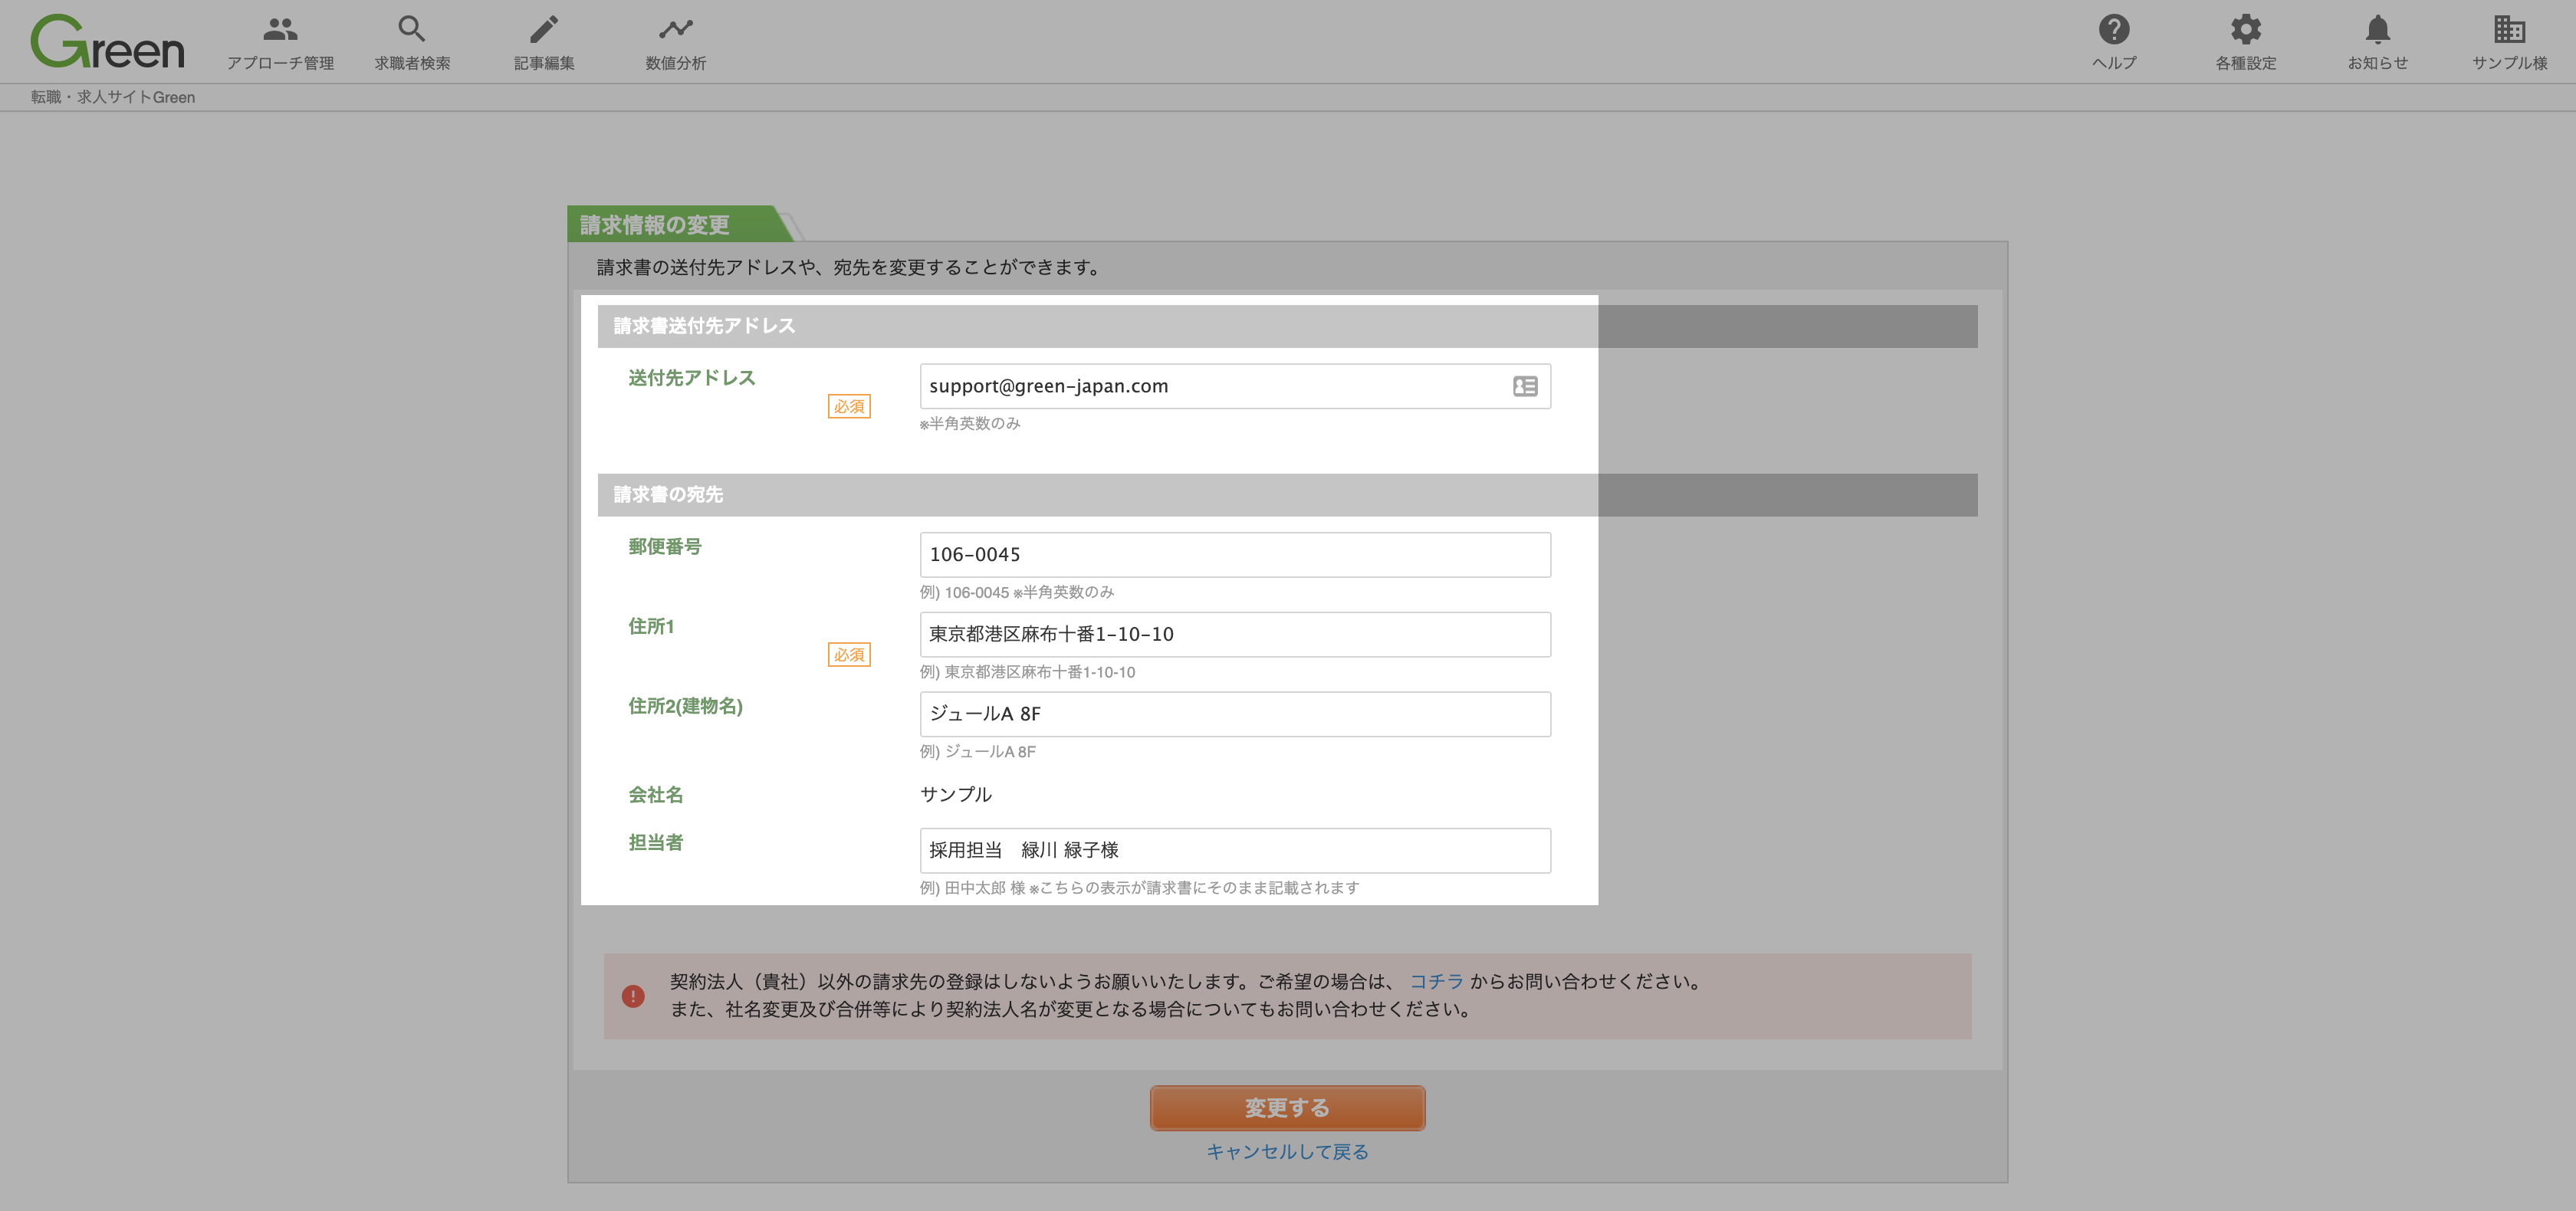Click contact card icon in email field
This screenshot has width=2576, height=1211.
1525,386
